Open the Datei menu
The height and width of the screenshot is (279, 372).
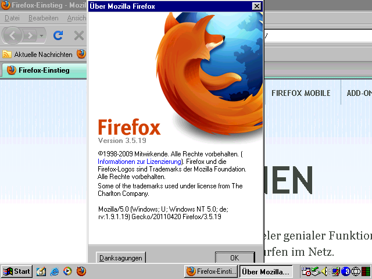click(x=12, y=18)
